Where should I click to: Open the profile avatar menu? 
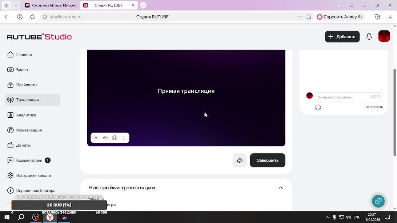(x=384, y=36)
